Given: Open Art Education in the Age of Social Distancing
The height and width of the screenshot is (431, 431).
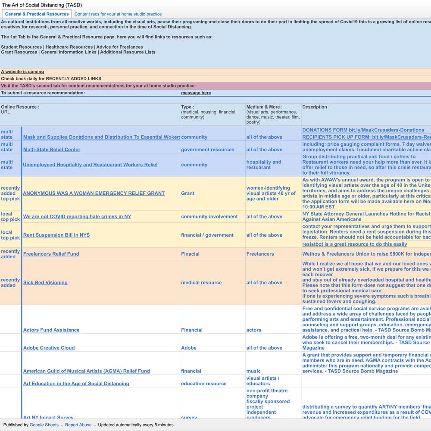Looking at the screenshot, I should point(76,384).
